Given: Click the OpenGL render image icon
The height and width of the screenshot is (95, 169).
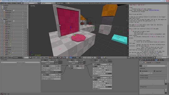Looking at the screenshot, I should pyautogui.click(x=104, y=58).
